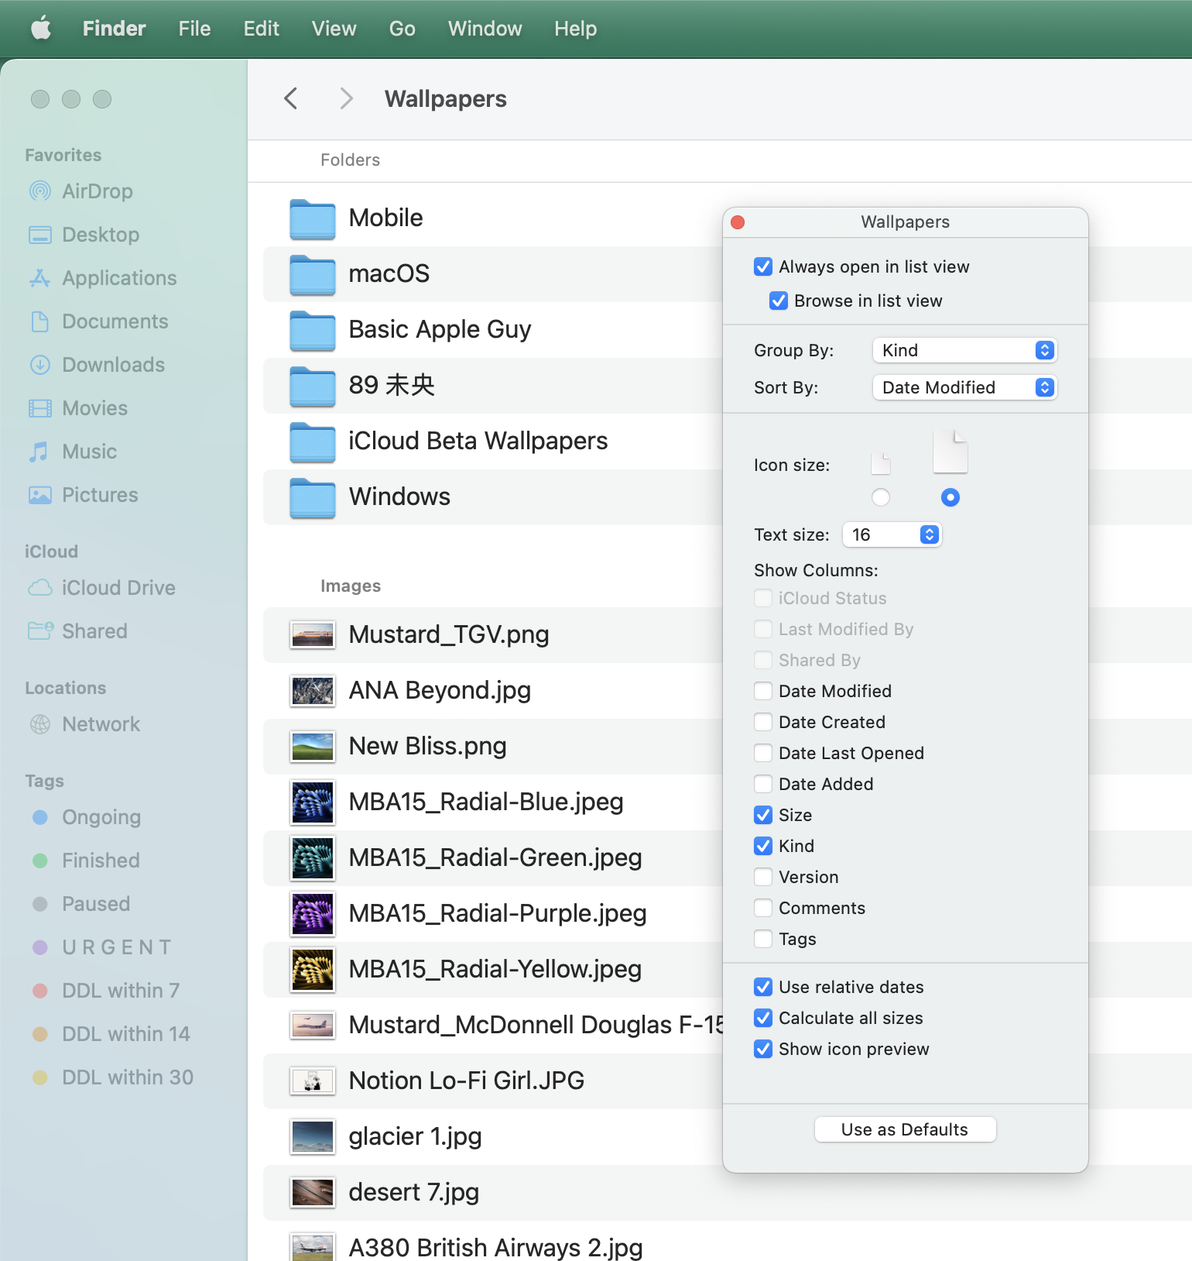The width and height of the screenshot is (1192, 1261).
Task: Click the Apple menu logo
Action: click(41, 29)
